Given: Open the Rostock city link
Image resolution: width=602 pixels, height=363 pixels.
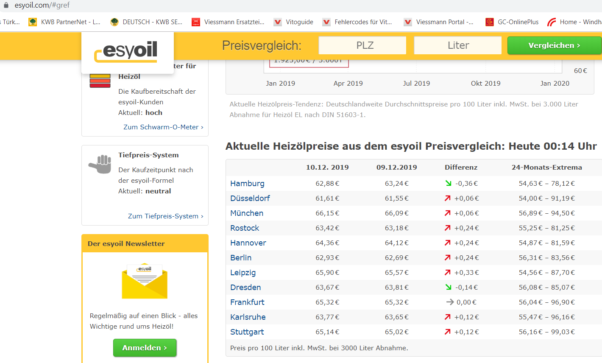Looking at the screenshot, I should coord(245,228).
